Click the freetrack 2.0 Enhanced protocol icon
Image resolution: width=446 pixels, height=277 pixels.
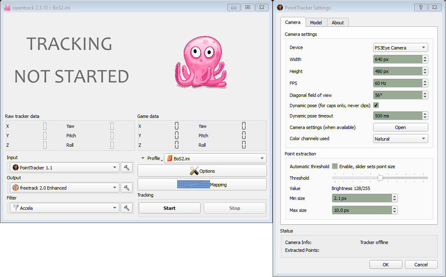(16, 188)
